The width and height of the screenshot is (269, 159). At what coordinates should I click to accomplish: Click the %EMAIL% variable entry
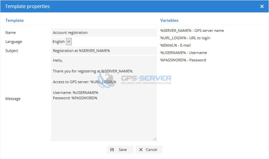(175, 45)
